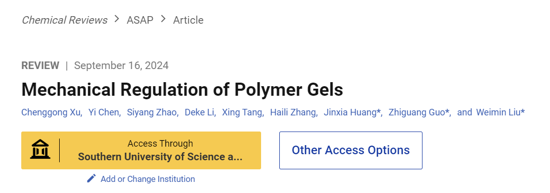Screen dimensions: 550x193
Task: Open corresponding author Jinxia Huang
Action: point(352,112)
